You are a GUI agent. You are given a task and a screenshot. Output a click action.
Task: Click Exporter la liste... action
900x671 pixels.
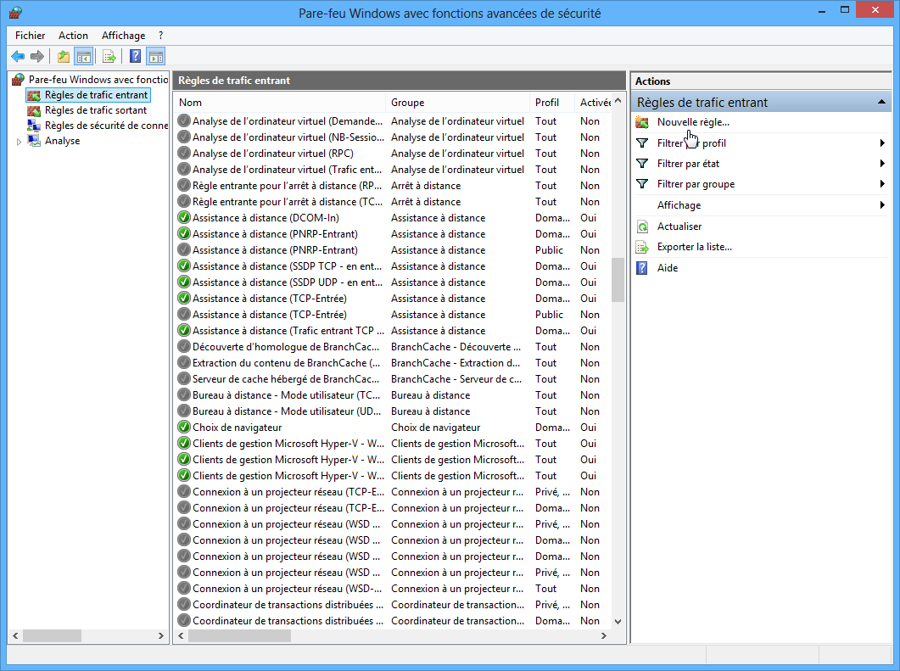click(695, 248)
